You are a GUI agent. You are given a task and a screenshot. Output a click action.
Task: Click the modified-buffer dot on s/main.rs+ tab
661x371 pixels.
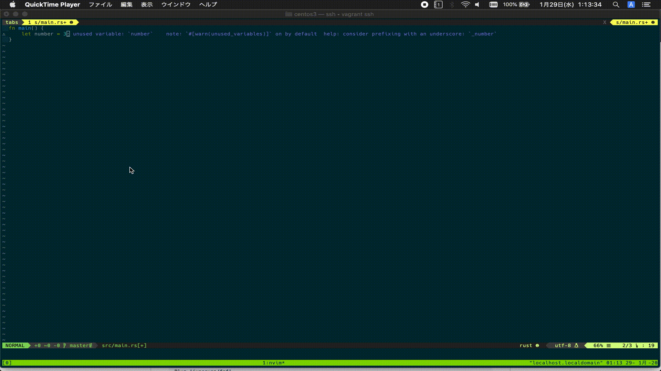tap(71, 22)
